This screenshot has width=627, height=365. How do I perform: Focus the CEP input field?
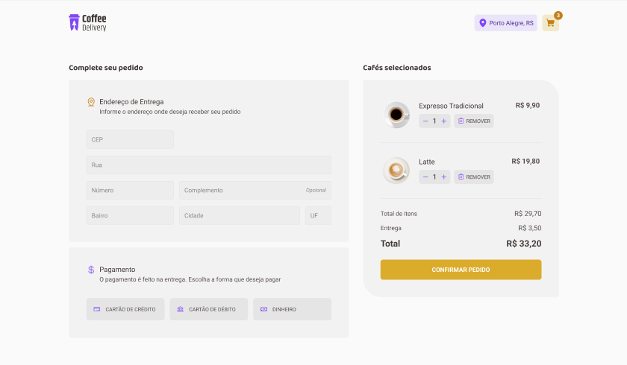(130, 139)
